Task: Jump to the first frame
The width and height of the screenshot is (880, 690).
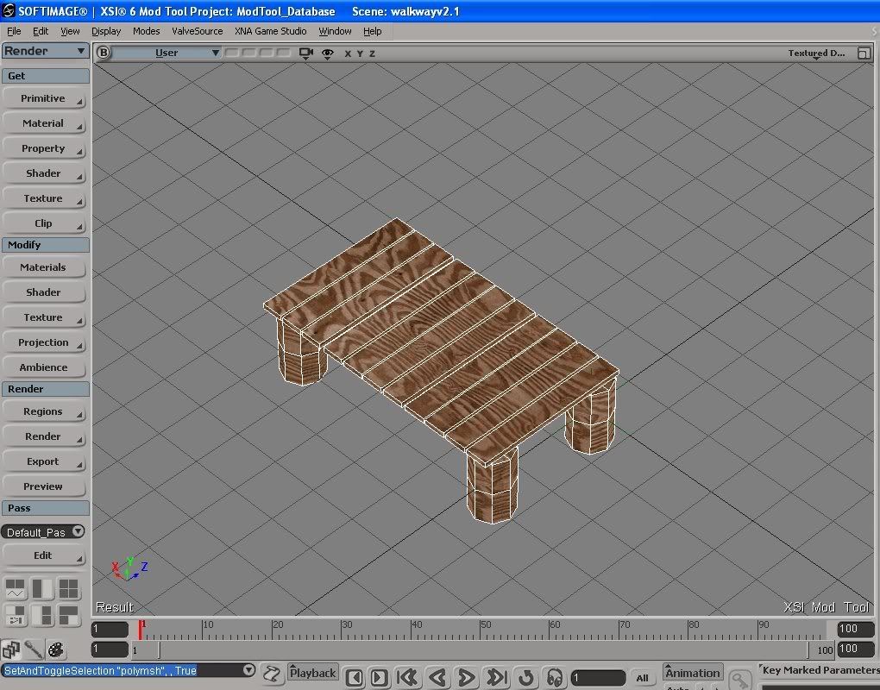Action: click(407, 677)
